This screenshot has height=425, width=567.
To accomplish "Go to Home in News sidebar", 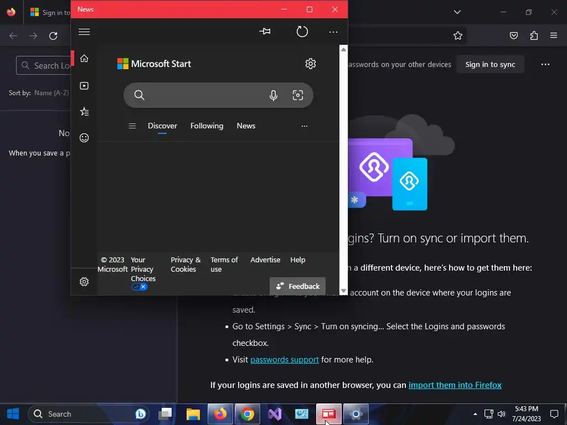I will coord(84,59).
